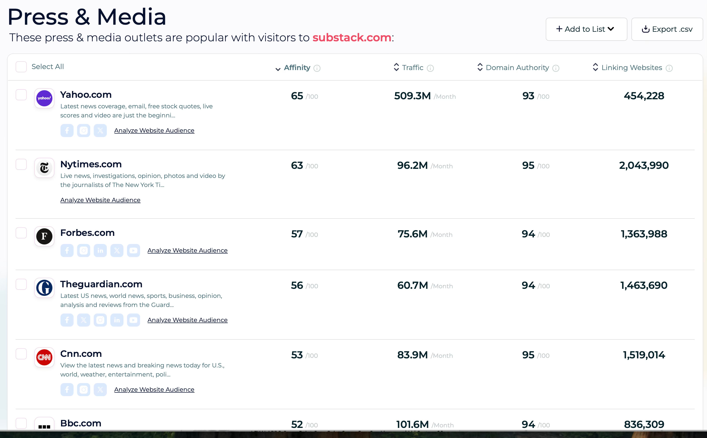Open the Bbc.com title
This screenshot has height=438, width=707.
pos(81,423)
